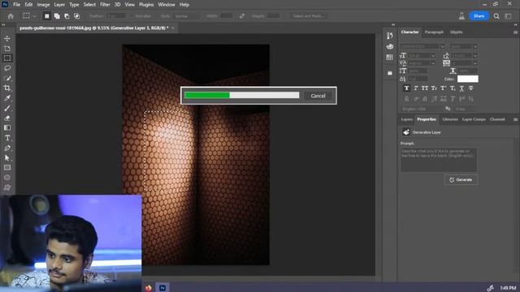The height and width of the screenshot is (292, 520).
Task: Click the taskbar clock showing 1:49 PM
Action: point(508,288)
